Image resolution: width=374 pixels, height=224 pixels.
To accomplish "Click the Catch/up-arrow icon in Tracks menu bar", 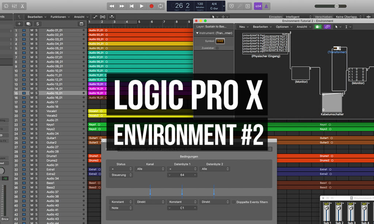I will [x=19, y=17].
